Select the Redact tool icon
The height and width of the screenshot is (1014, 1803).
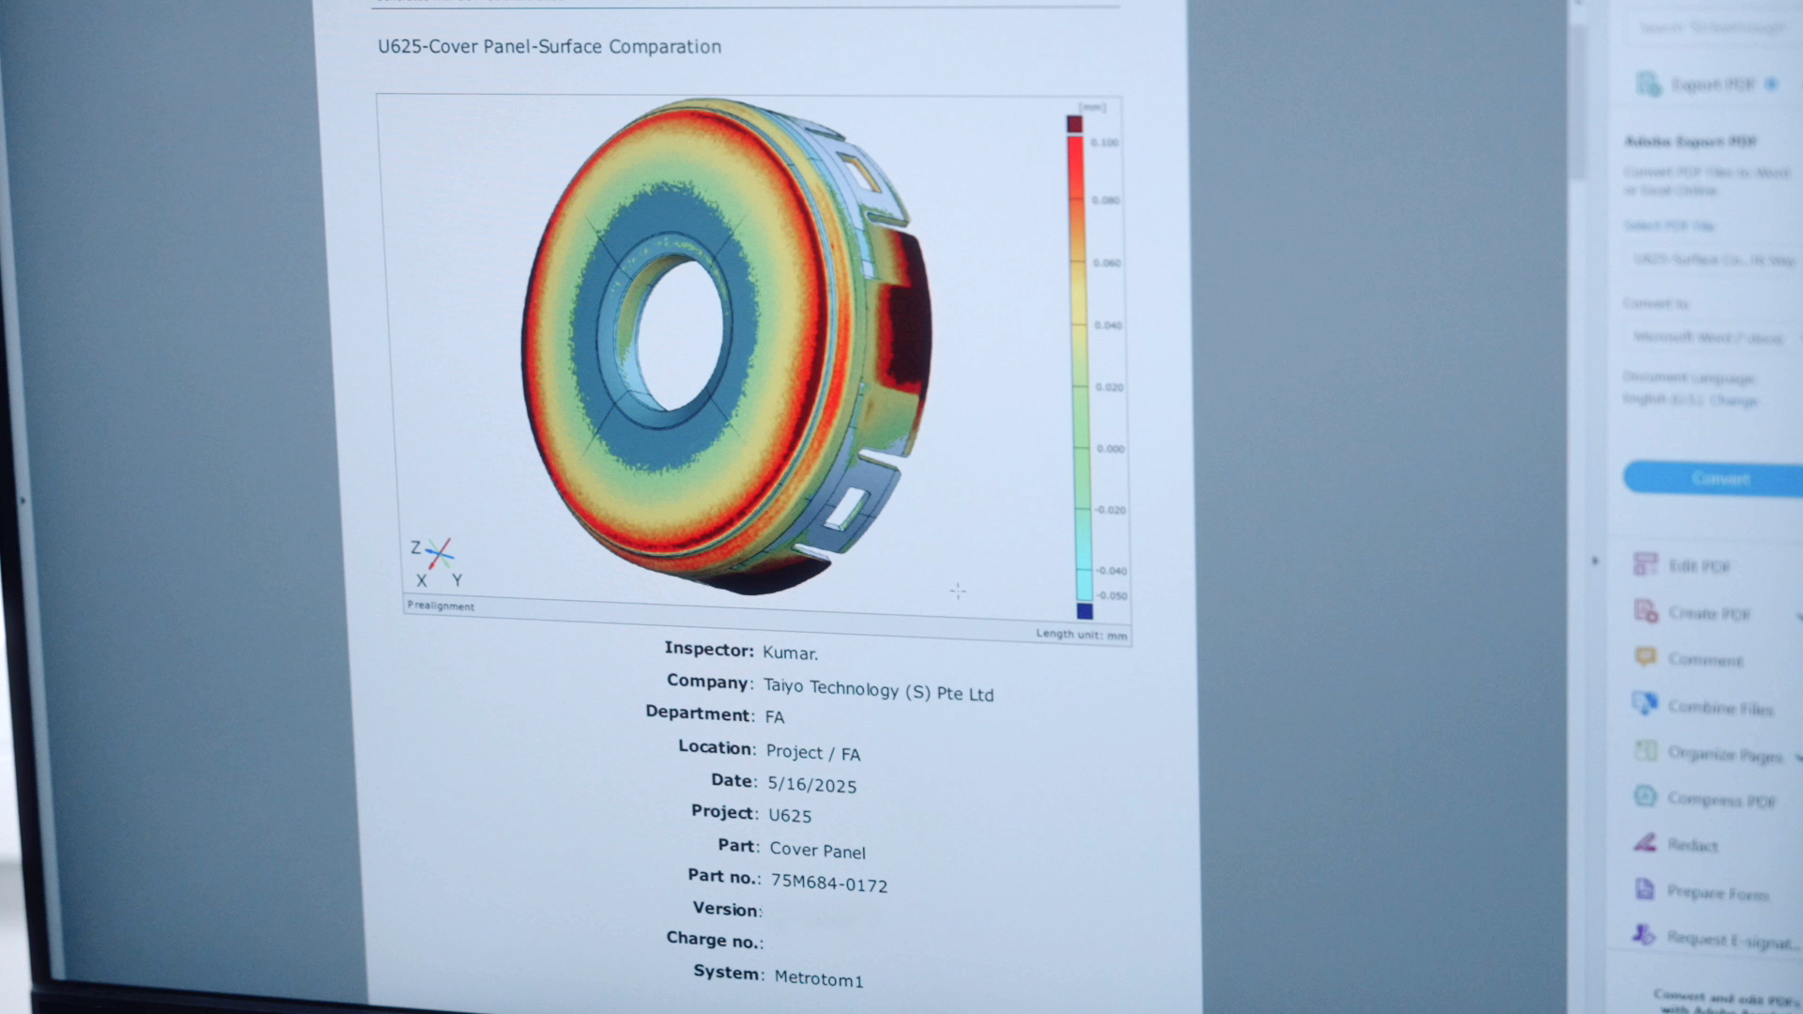(x=1645, y=842)
